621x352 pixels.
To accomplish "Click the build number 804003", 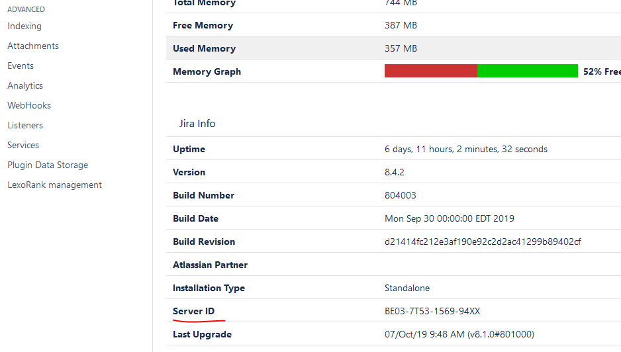I will 401,195.
